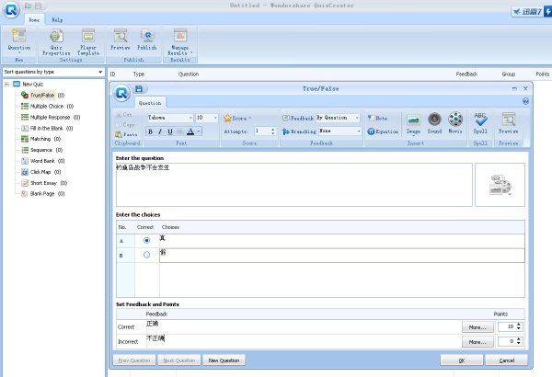Click into the question text box
This screenshot has height=377, width=552.
[294, 185]
